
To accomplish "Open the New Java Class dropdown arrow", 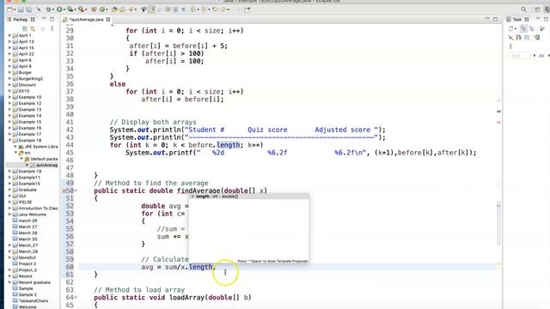I will tap(107, 9).
